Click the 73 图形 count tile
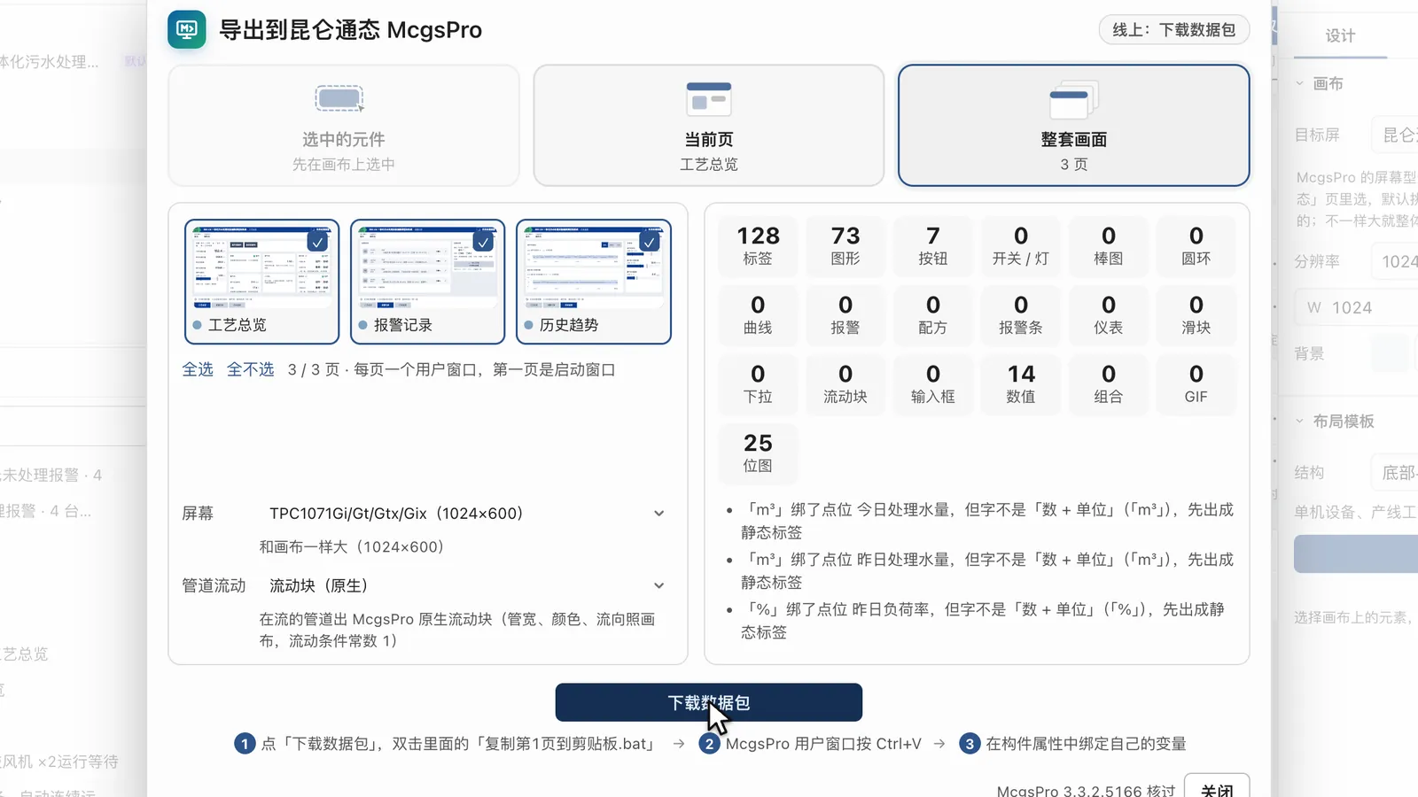 coord(845,245)
